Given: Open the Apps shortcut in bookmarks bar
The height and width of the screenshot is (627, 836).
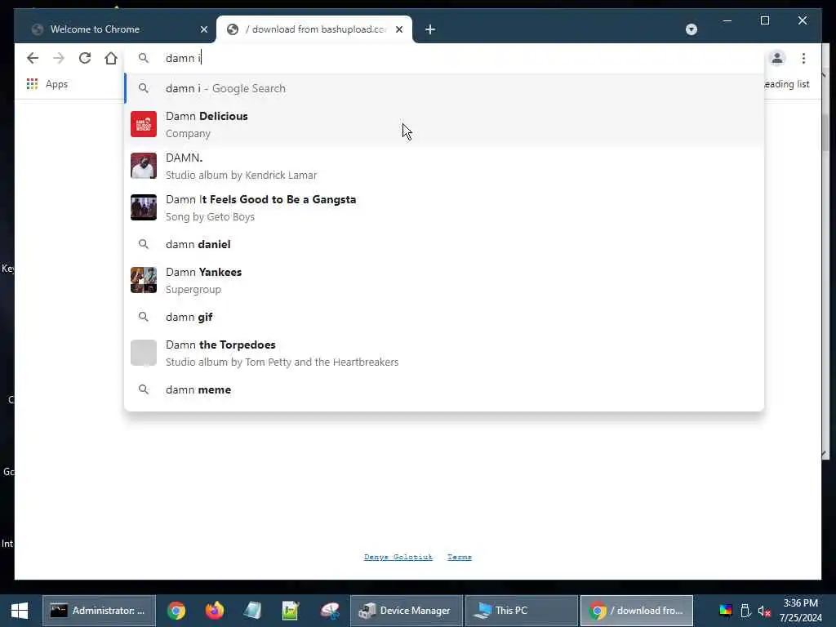Looking at the screenshot, I should pos(47,84).
